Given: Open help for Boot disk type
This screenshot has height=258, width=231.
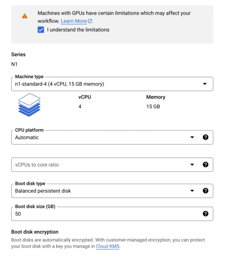Looking at the screenshot, I should (206, 191).
